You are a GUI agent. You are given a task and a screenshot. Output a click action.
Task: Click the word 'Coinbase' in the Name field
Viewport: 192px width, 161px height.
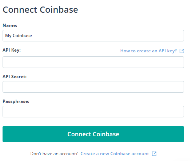point(22,36)
